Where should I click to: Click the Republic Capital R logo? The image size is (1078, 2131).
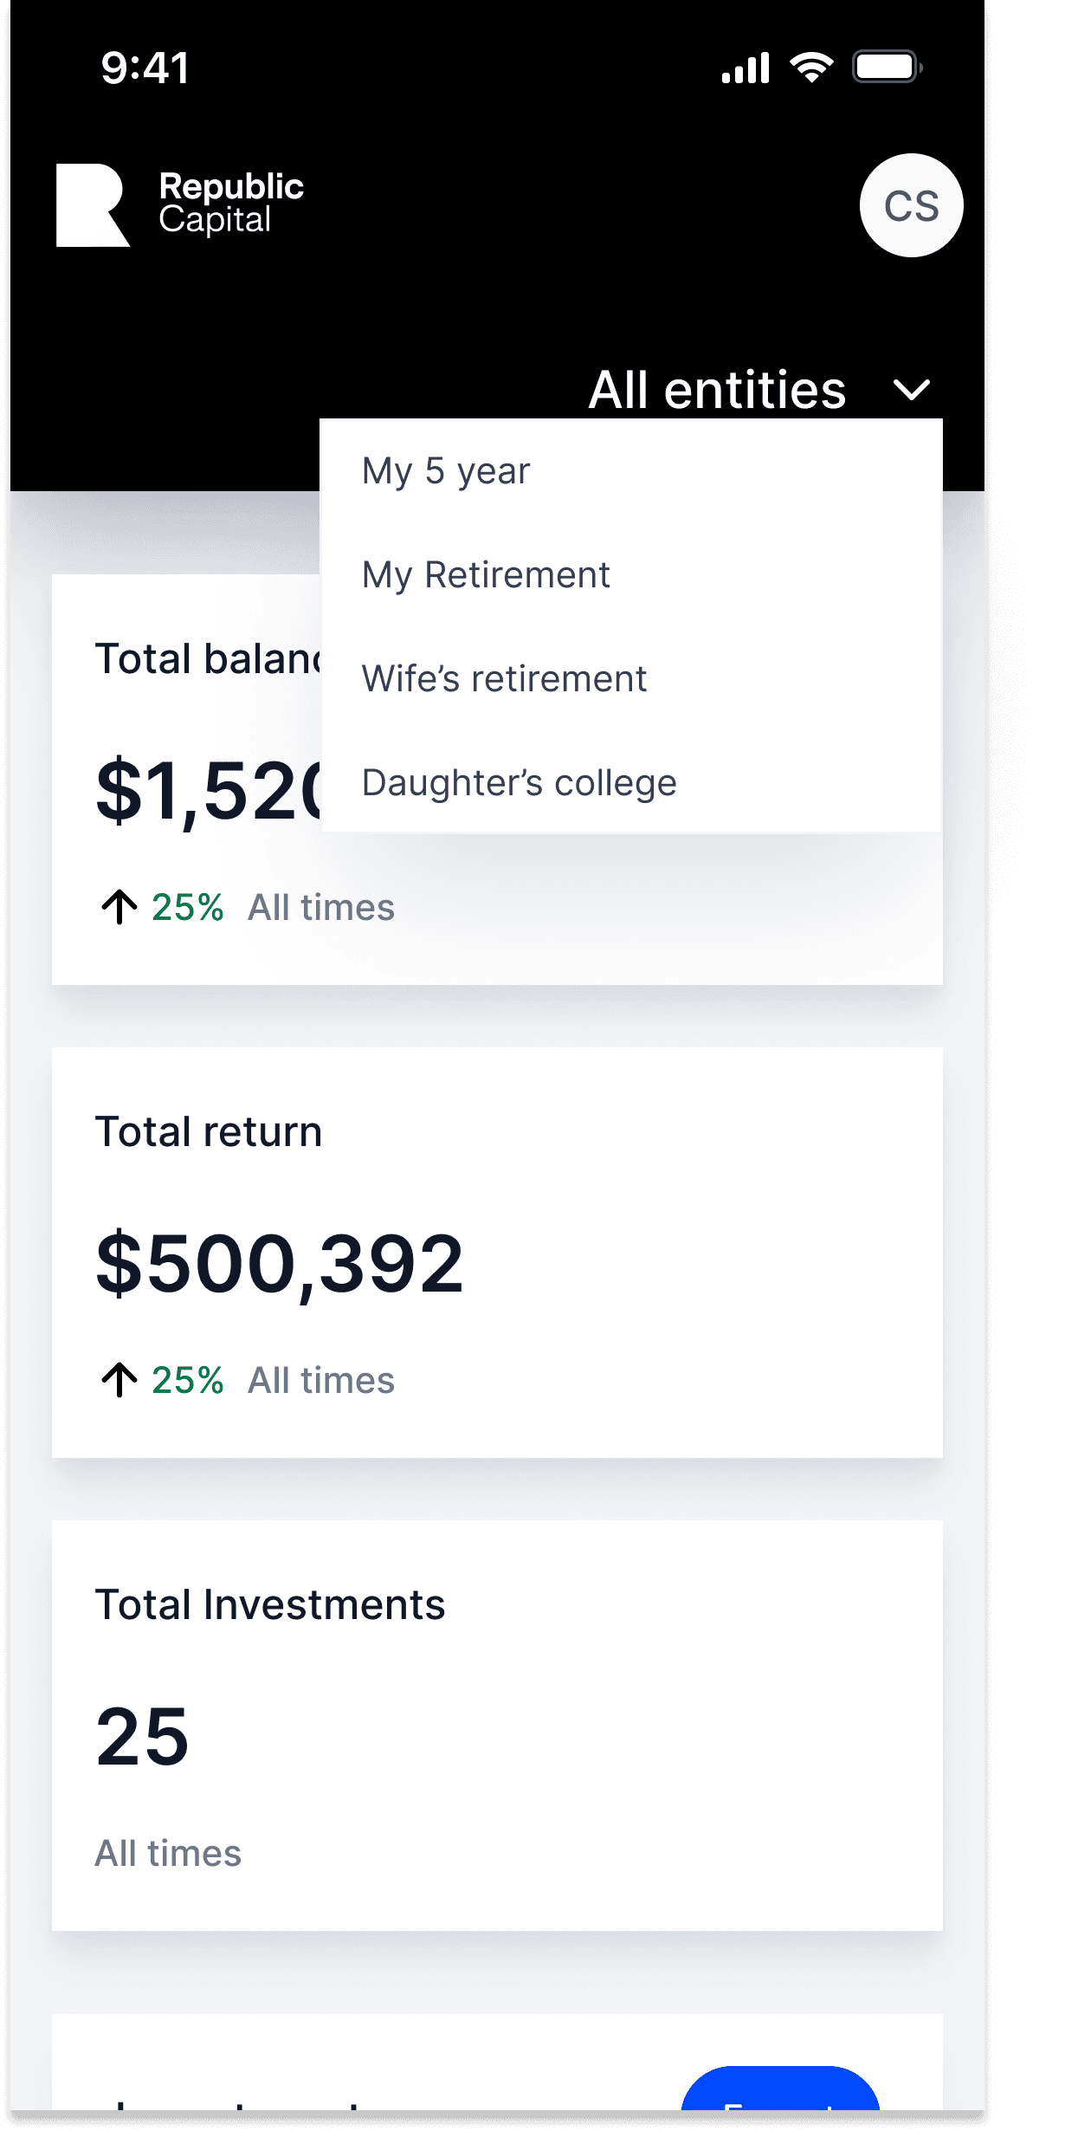click(x=92, y=205)
